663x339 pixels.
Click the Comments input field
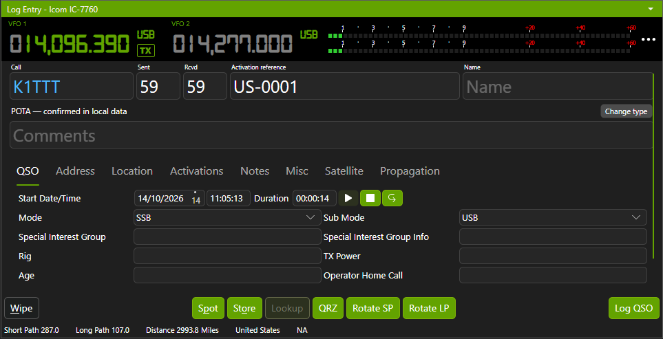[x=331, y=135]
